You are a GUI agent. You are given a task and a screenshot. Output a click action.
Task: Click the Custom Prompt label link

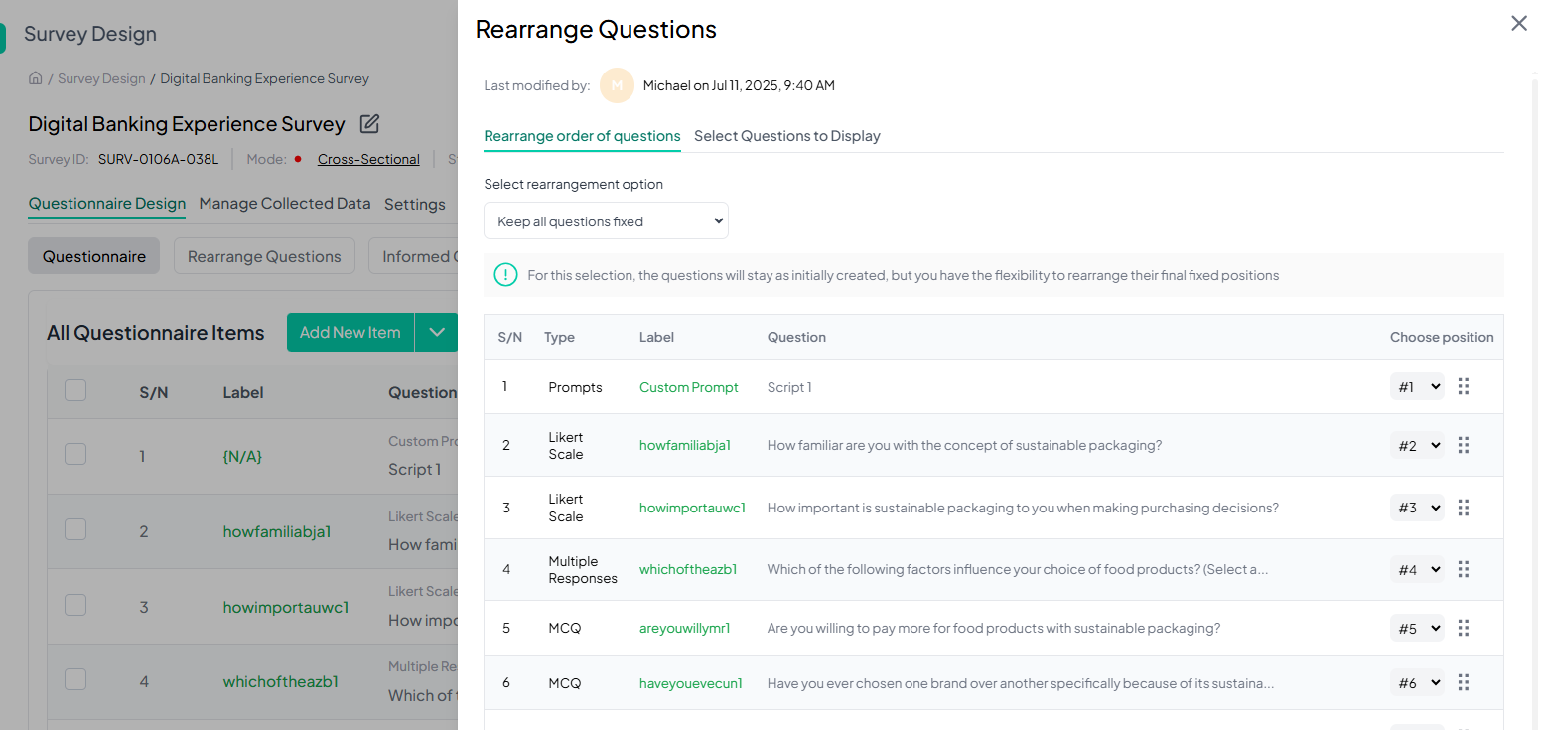688,387
